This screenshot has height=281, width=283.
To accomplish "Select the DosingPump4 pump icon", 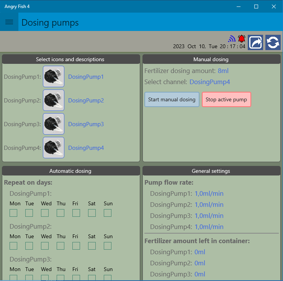I will pos(54,148).
